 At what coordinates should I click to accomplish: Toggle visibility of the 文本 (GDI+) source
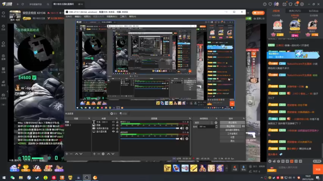(x=113, y=122)
